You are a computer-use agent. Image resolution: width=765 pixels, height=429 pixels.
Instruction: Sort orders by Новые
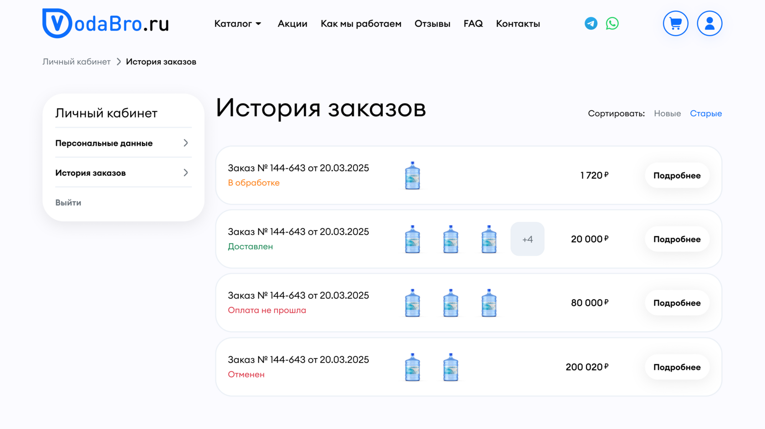pyautogui.click(x=667, y=113)
